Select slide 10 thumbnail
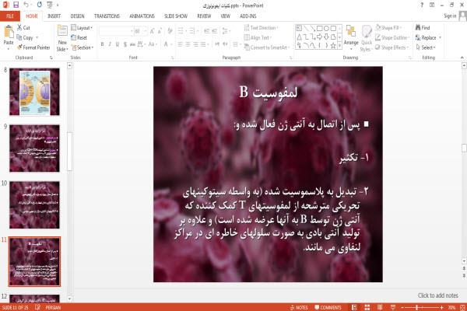 (x=34, y=204)
